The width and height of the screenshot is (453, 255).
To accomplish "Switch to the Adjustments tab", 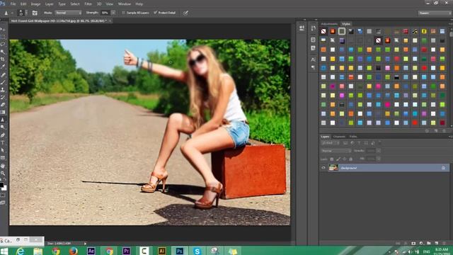I will click(329, 24).
